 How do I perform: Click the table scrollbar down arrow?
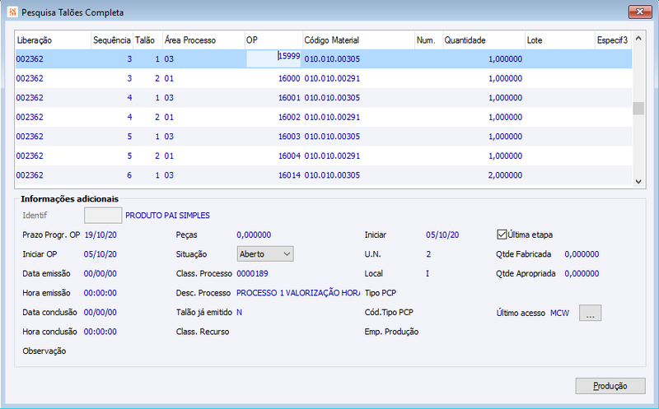[638, 181]
